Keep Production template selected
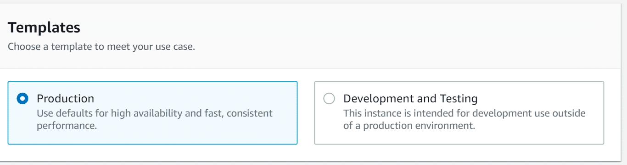 (22, 99)
